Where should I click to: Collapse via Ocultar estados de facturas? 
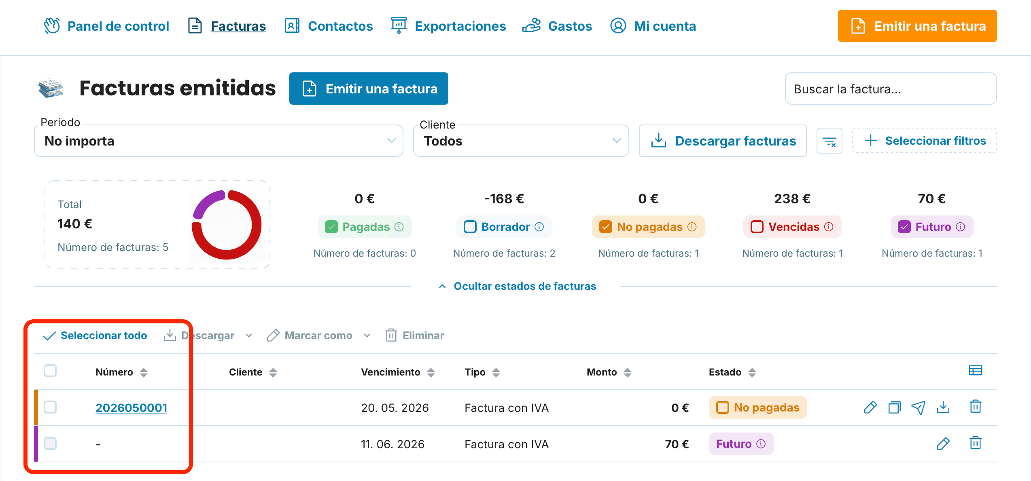(518, 286)
